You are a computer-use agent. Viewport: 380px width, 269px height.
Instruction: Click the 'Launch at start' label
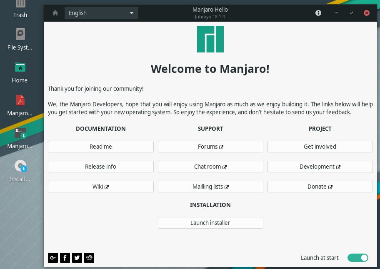tap(320, 258)
